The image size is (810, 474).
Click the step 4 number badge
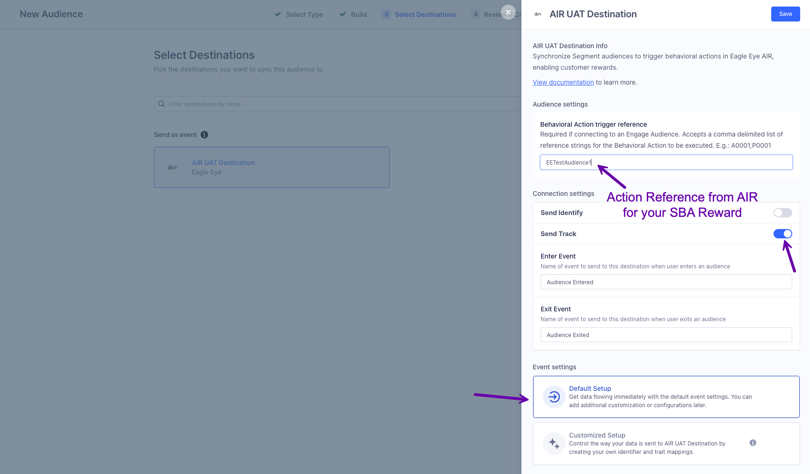(476, 14)
